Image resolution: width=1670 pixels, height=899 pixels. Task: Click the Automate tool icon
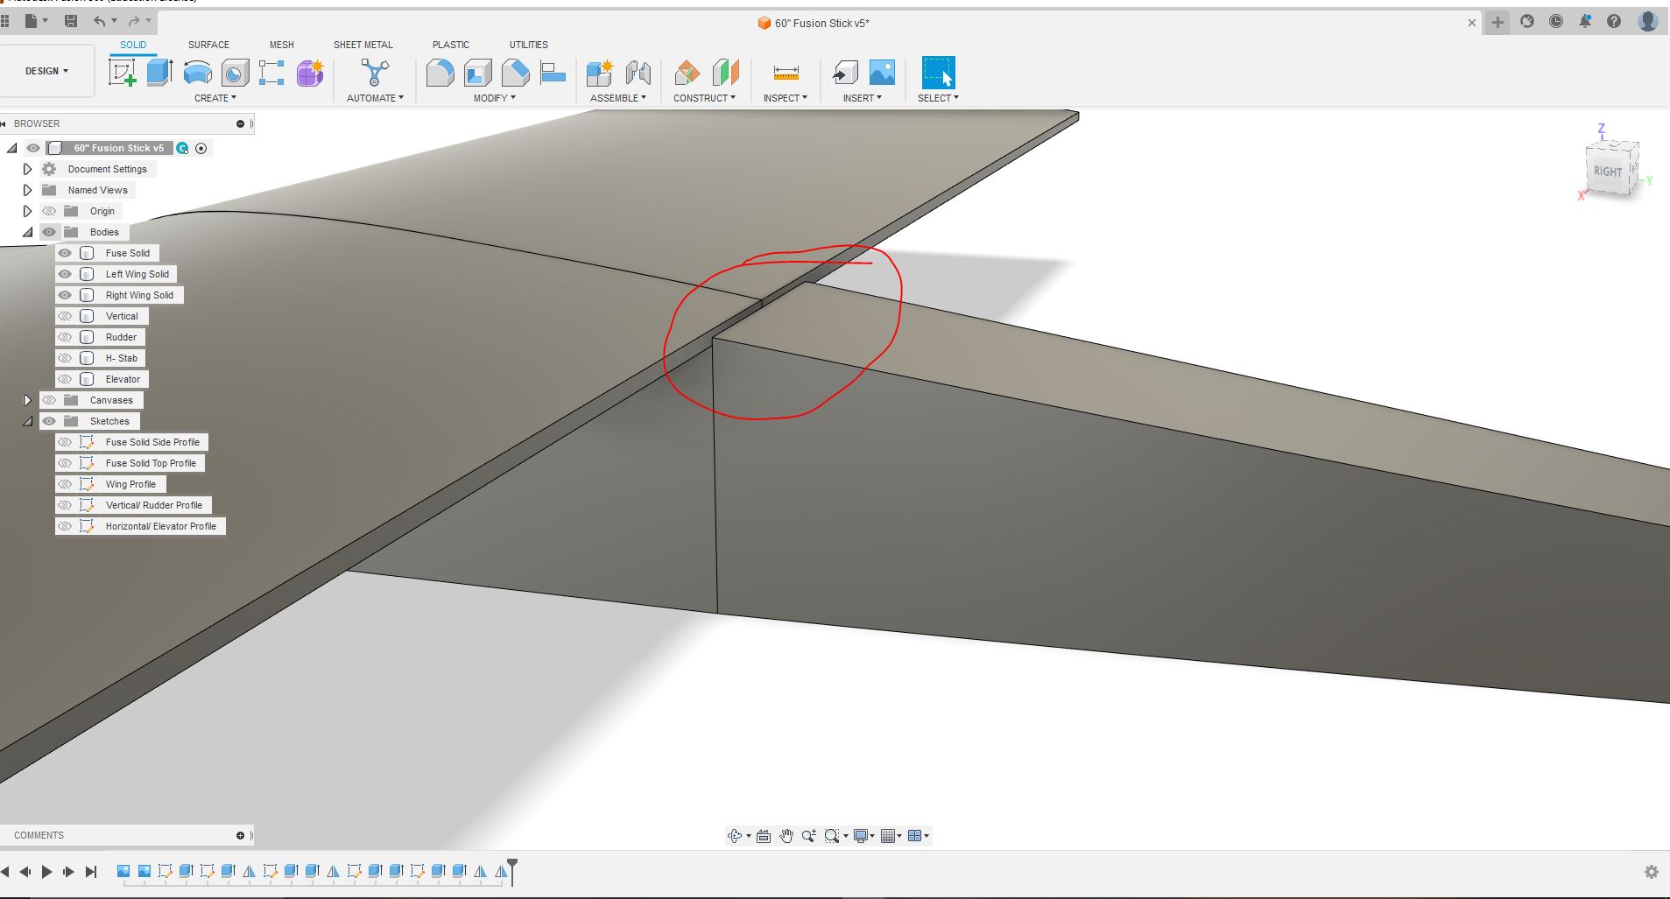click(375, 73)
